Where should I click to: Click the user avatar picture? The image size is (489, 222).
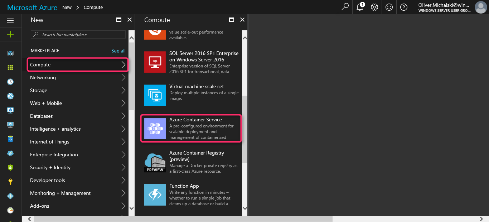(x=480, y=7)
